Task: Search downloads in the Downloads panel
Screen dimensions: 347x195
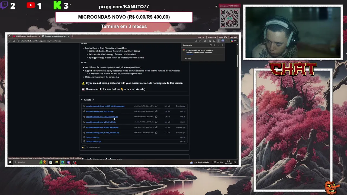Action: (214, 45)
